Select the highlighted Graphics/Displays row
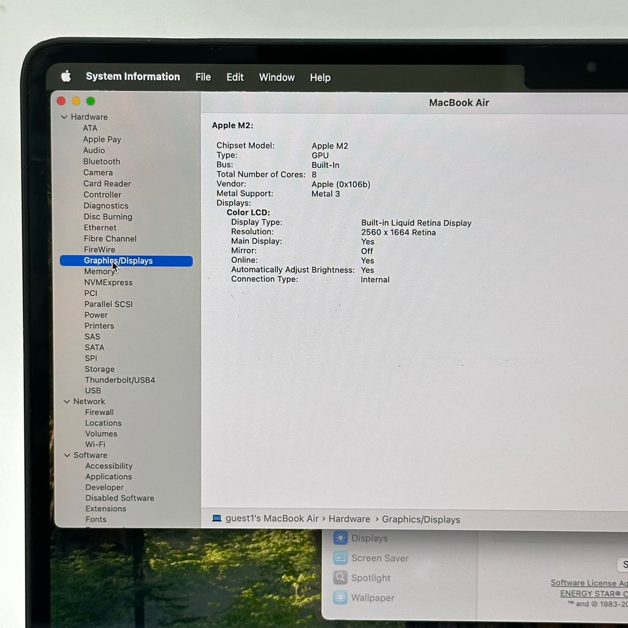Screen dimensions: 628x628 (x=127, y=261)
